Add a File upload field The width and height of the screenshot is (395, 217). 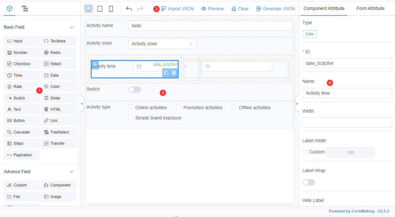coord(21,197)
